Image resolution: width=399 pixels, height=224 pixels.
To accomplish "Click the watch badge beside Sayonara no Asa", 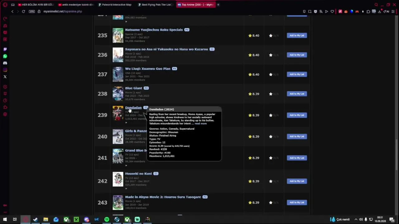I will coord(212,49).
